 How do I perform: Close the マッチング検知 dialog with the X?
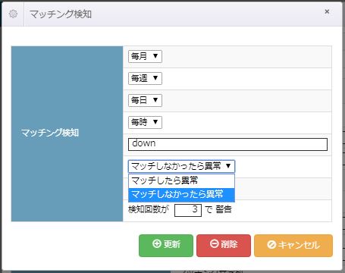[327, 11]
